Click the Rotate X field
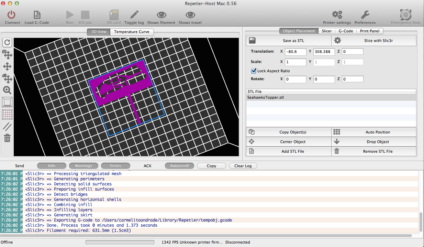 [x=295, y=79]
